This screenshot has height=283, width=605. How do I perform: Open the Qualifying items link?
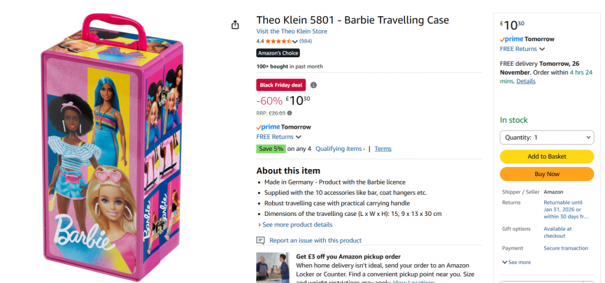pyautogui.click(x=340, y=149)
